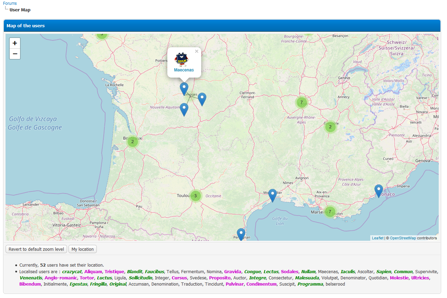This screenshot has height=298, width=447.
Task: Open the Leaflet attribution link
Action: click(378, 238)
